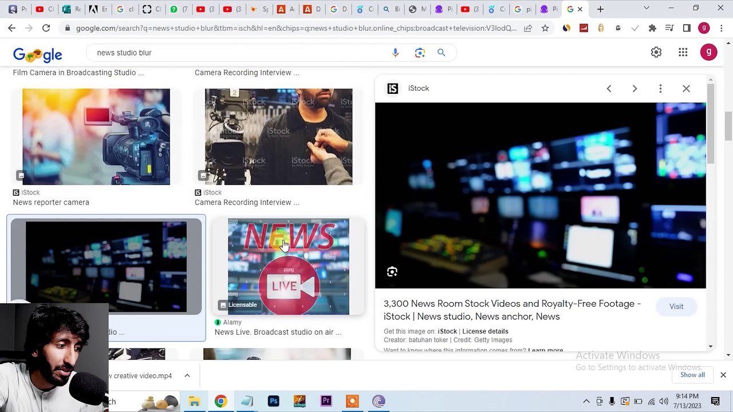The height and width of the screenshot is (412, 733).
Task: Click the preview panel scrollbar
Action: pos(711,123)
